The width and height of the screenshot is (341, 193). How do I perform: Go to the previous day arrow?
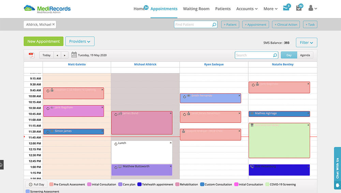pos(57,55)
